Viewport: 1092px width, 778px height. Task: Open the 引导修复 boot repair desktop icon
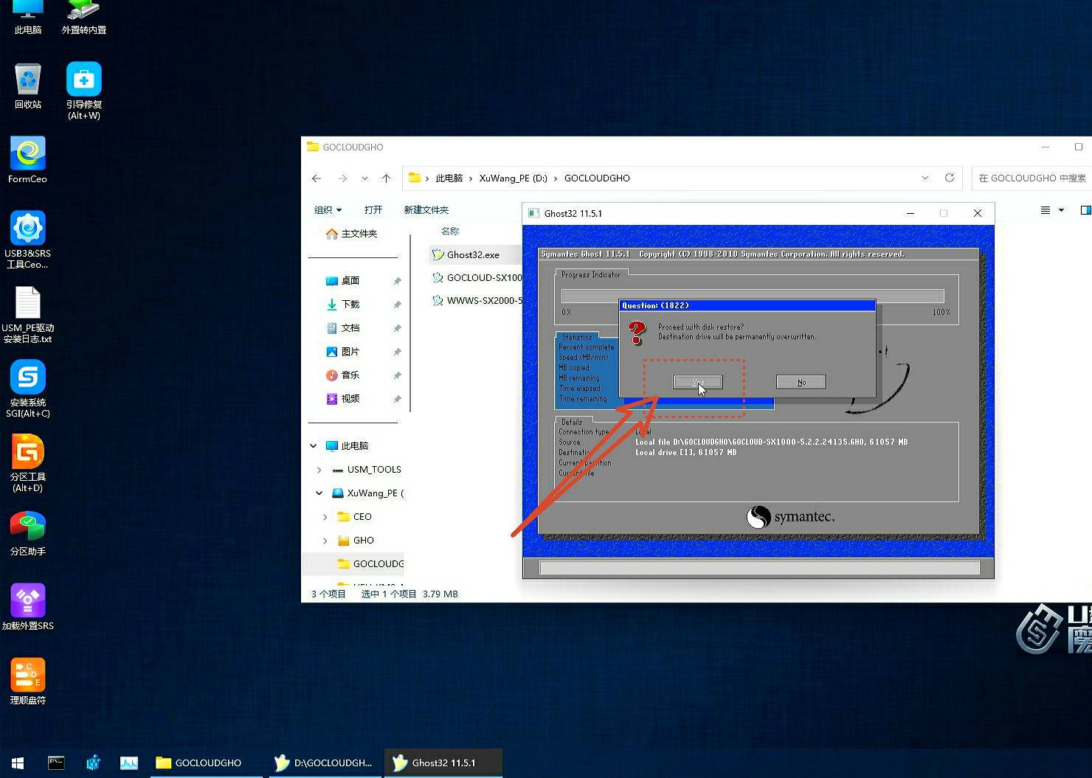tap(83, 80)
